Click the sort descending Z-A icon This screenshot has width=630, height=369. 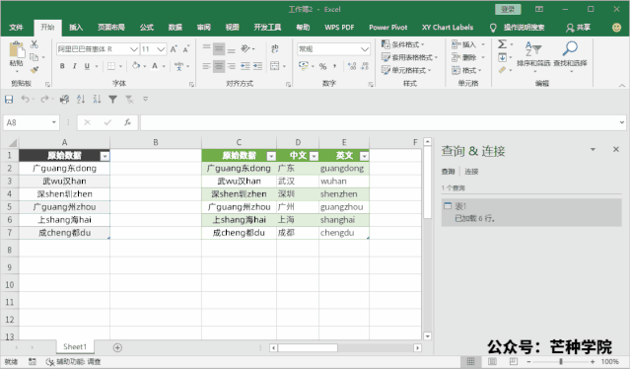coord(97,100)
